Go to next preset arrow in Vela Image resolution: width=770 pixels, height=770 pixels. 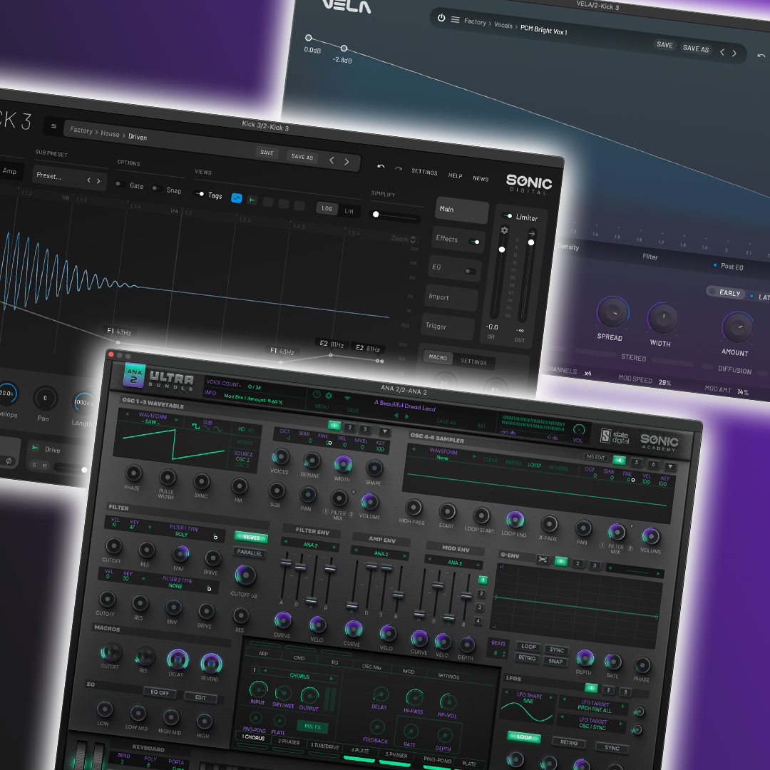click(x=734, y=53)
